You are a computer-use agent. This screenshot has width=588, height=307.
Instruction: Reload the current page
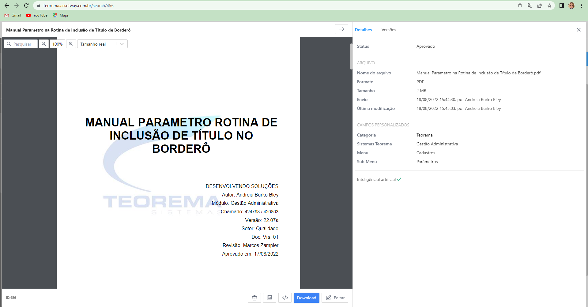click(26, 6)
